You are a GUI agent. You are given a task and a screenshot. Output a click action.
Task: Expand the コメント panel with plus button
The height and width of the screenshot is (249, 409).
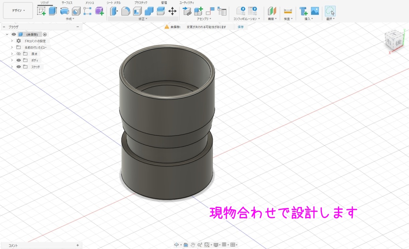point(77,245)
